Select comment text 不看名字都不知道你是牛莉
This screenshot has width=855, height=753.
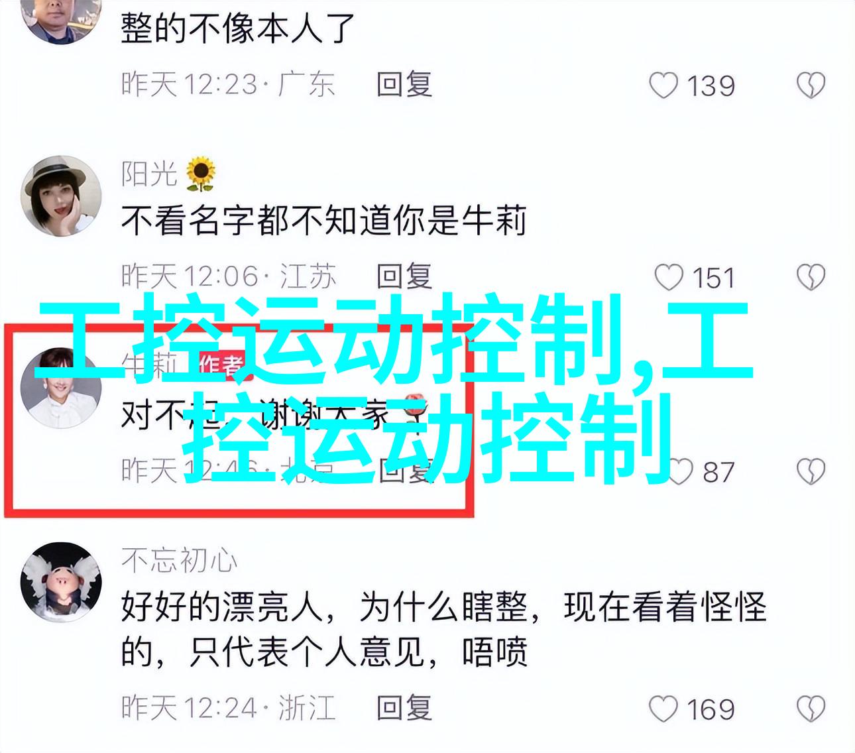point(324,221)
